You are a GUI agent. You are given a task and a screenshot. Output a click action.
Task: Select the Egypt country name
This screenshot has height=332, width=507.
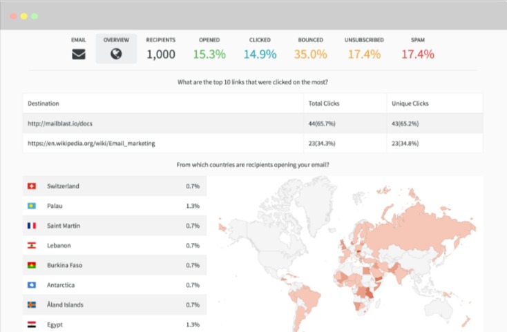point(55,324)
